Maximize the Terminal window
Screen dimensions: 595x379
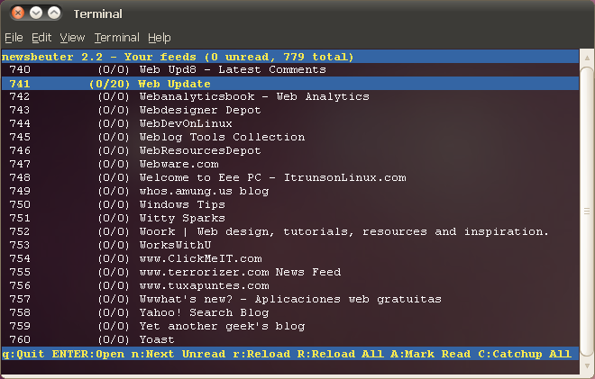[54, 14]
